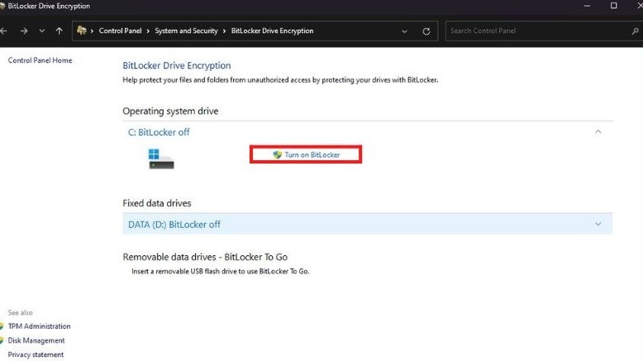Collapse the C: drive section chevron
643x361 pixels.
[x=598, y=131]
